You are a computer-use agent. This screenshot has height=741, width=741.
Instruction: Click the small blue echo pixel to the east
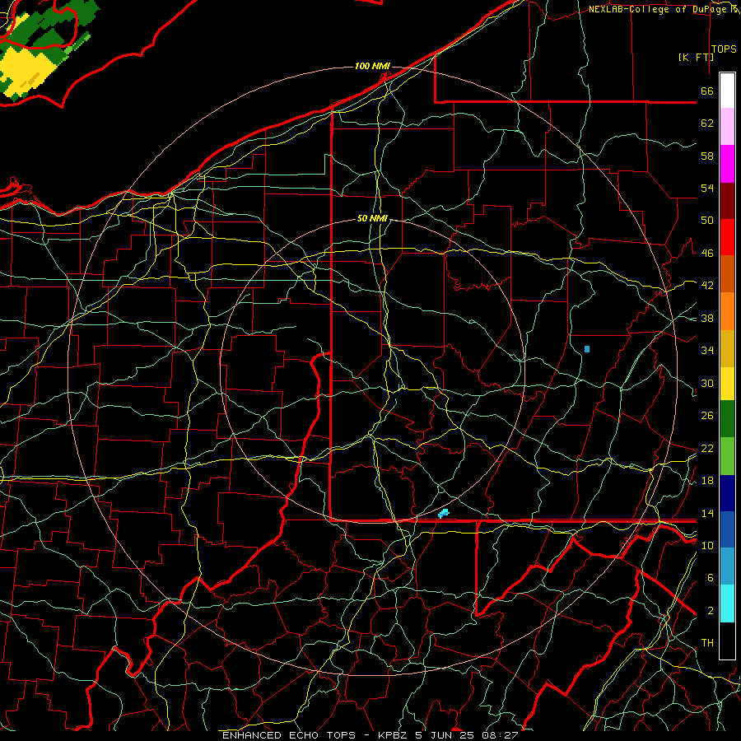(x=587, y=349)
